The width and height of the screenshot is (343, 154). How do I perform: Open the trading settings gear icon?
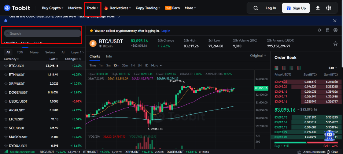tap(335, 30)
